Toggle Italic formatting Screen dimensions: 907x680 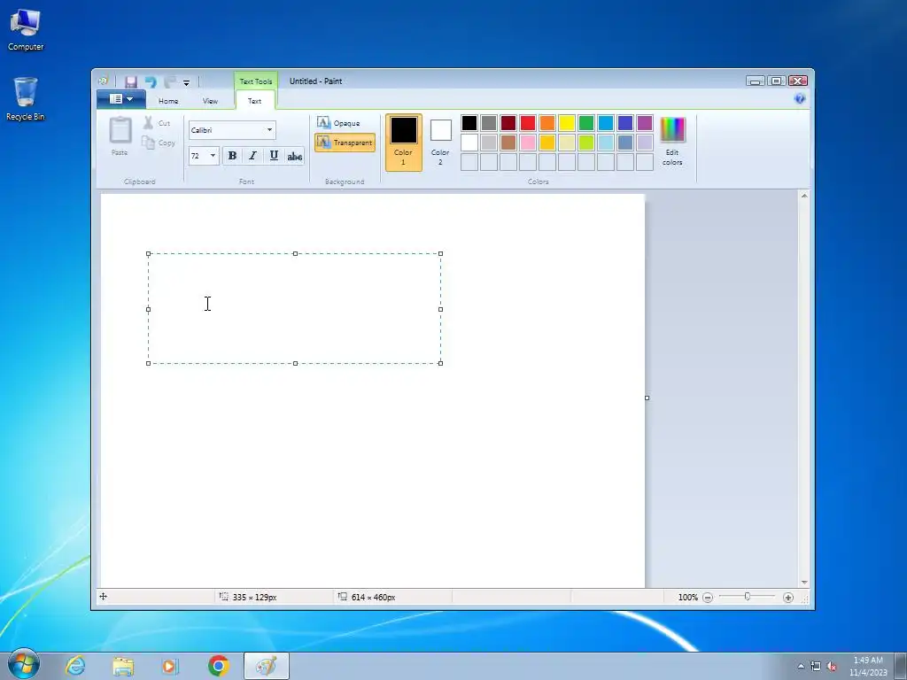click(252, 156)
